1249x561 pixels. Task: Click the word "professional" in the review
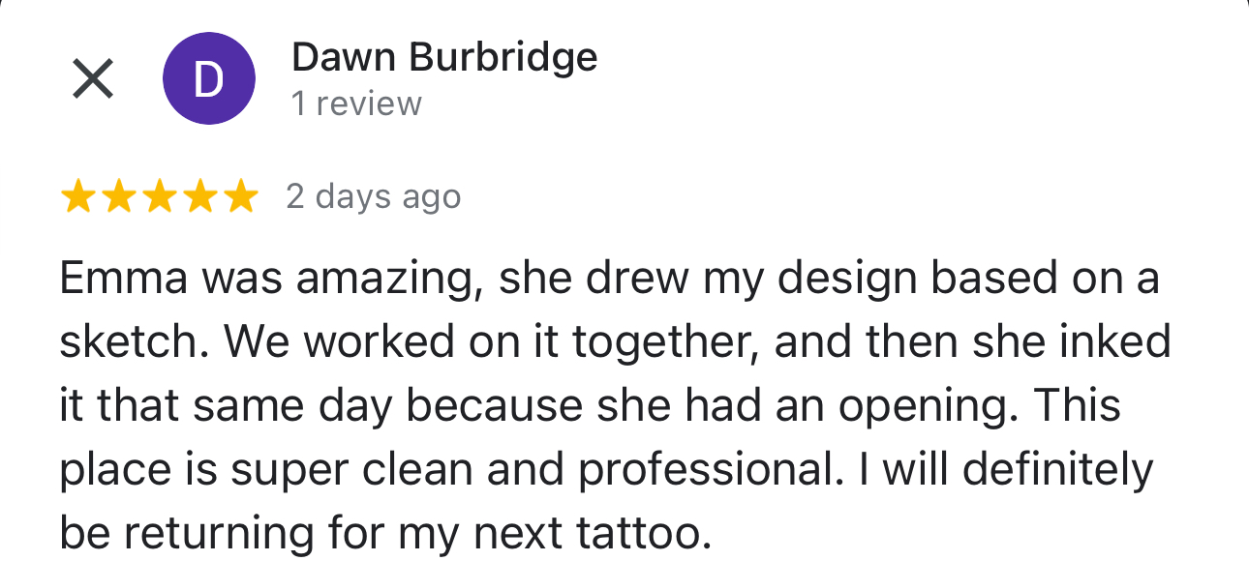pyautogui.click(x=706, y=469)
